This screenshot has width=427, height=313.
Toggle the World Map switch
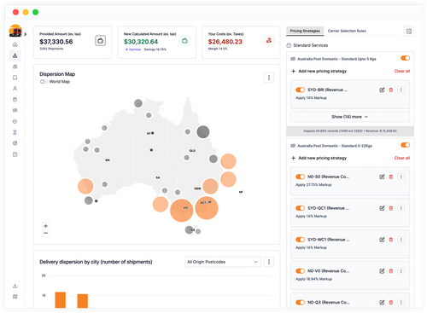click(x=44, y=82)
